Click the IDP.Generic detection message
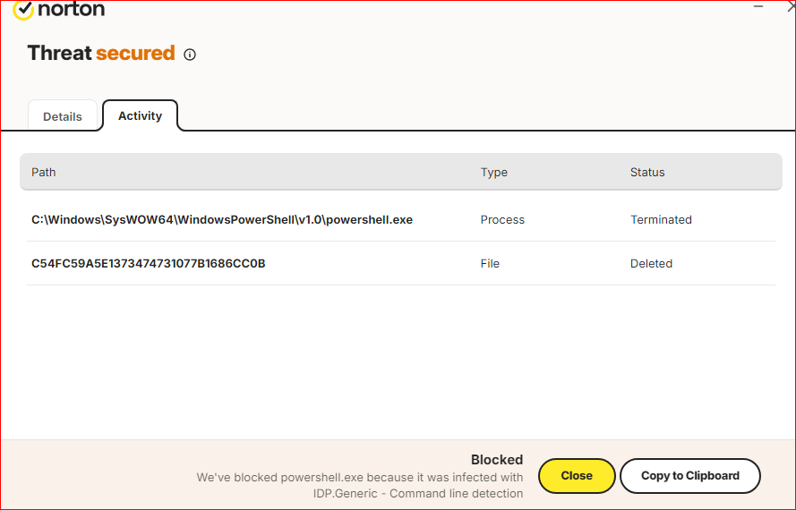This screenshot has height=510, width=796. [x=359, y=485]
